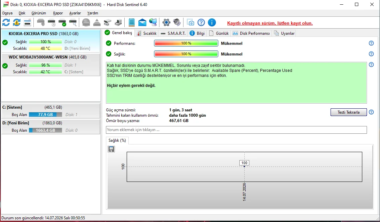Click the blue refresh arrows toolbar icon
Image resolution: width=380 pixels, height=222 pixels.
point(6,22)
